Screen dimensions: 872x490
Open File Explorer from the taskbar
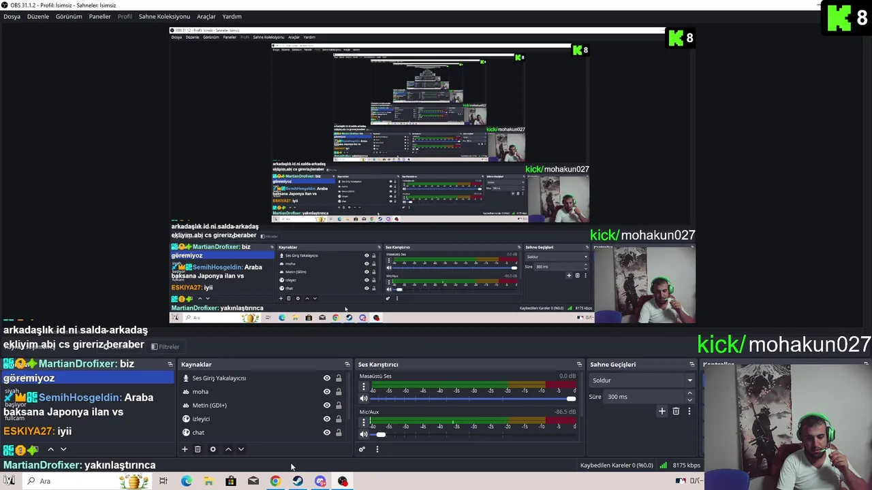tap(208, 481)
